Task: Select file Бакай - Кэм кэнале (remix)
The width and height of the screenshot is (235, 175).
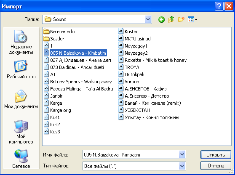Action: [x=153, y=103]
